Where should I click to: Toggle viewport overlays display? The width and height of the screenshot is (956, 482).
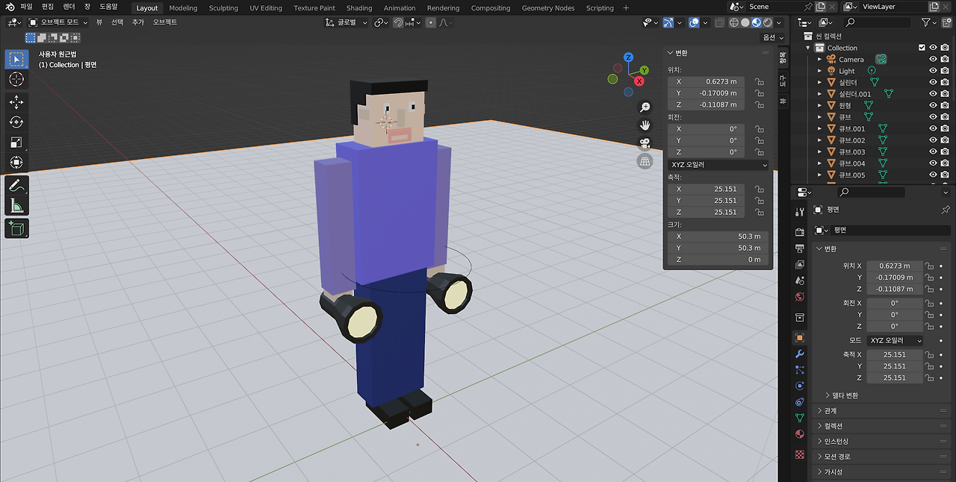coord(694,22)
